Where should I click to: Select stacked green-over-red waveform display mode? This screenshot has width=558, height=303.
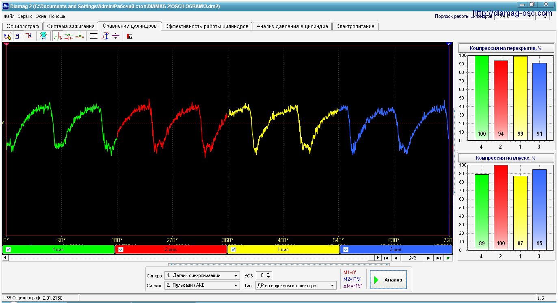pos(69,36)
